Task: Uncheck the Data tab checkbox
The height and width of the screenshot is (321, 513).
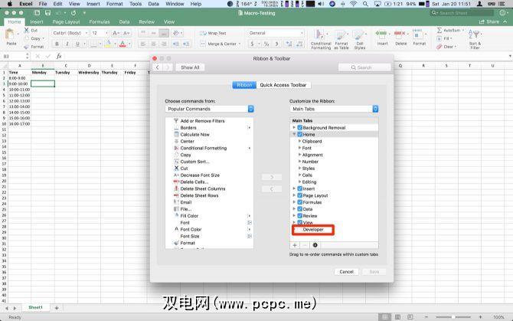Action: (x=299, y=208)
